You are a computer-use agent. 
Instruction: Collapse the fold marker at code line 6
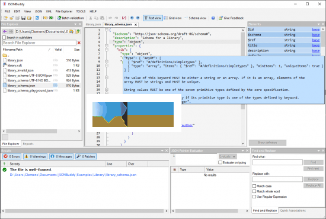tap(107, 50)
